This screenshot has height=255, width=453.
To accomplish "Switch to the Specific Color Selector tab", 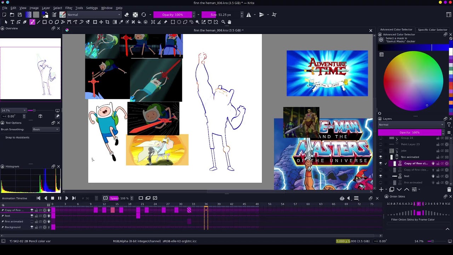I will pos(432,30).
